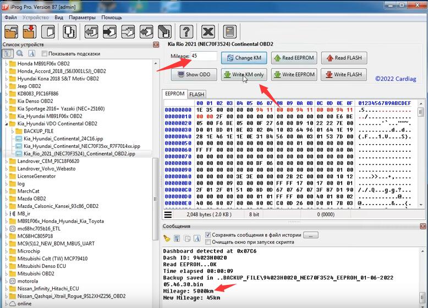The image size is (428, 308).
Task: Click the toolbar document icon with white right arrow
Action: [128, 32]
